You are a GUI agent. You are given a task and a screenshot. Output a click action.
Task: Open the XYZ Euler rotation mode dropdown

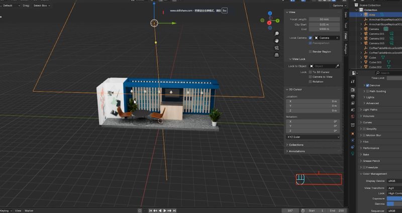click(x=313, y=137)
